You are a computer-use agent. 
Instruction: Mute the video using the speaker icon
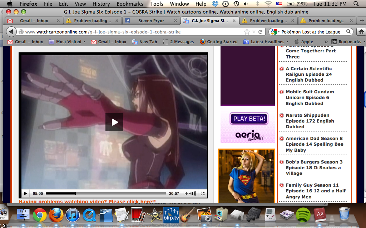coord(186,193)
